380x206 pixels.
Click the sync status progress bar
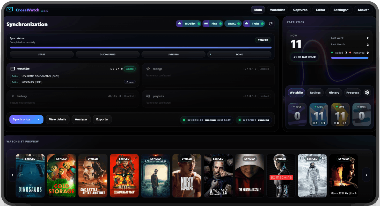pyautogui.click(x=141, y=48)
